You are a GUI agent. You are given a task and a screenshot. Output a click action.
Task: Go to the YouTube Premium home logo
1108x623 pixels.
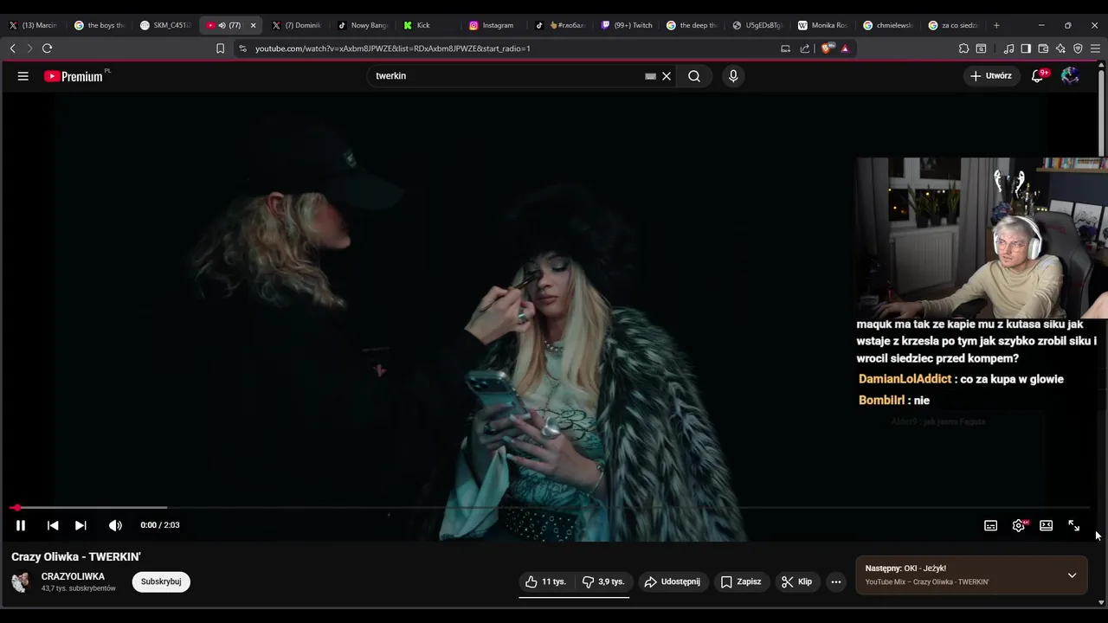pos(75,76)
